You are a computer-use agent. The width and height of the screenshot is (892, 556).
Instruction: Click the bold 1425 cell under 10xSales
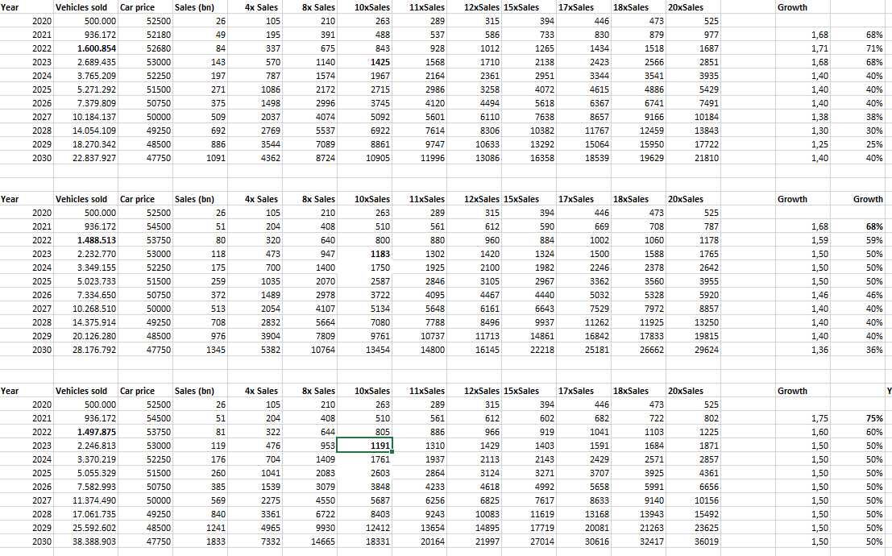point(365,62)
